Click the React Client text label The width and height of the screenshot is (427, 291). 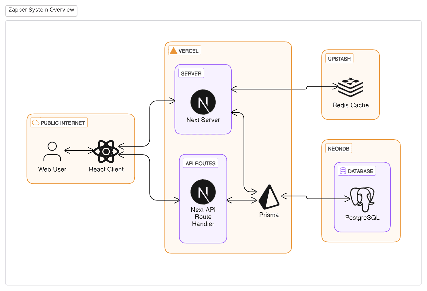click(106, 169)
